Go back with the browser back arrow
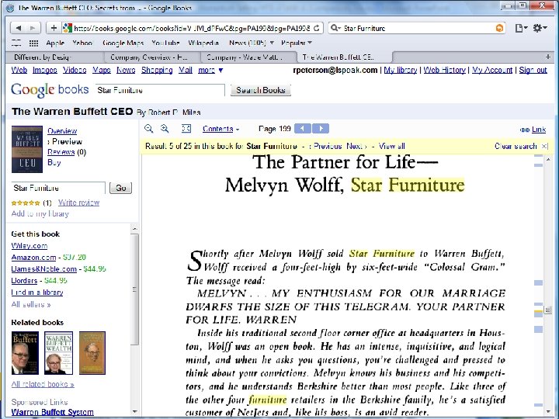 [x=18, y=28]
